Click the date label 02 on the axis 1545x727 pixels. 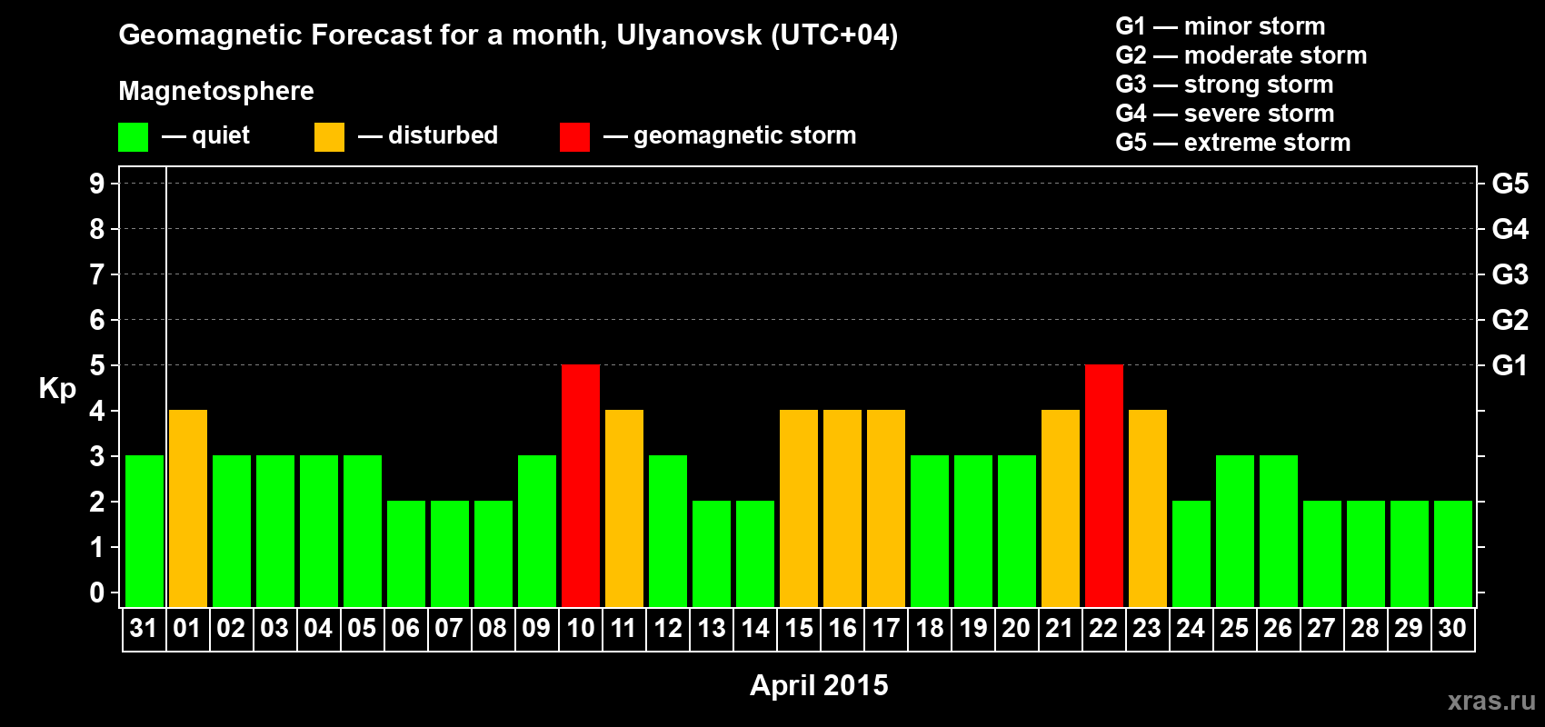[x=231, y=628]
